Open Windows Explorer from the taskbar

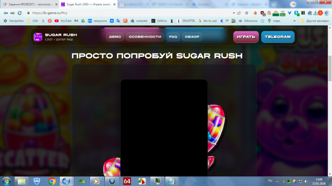tap(21, 181)
